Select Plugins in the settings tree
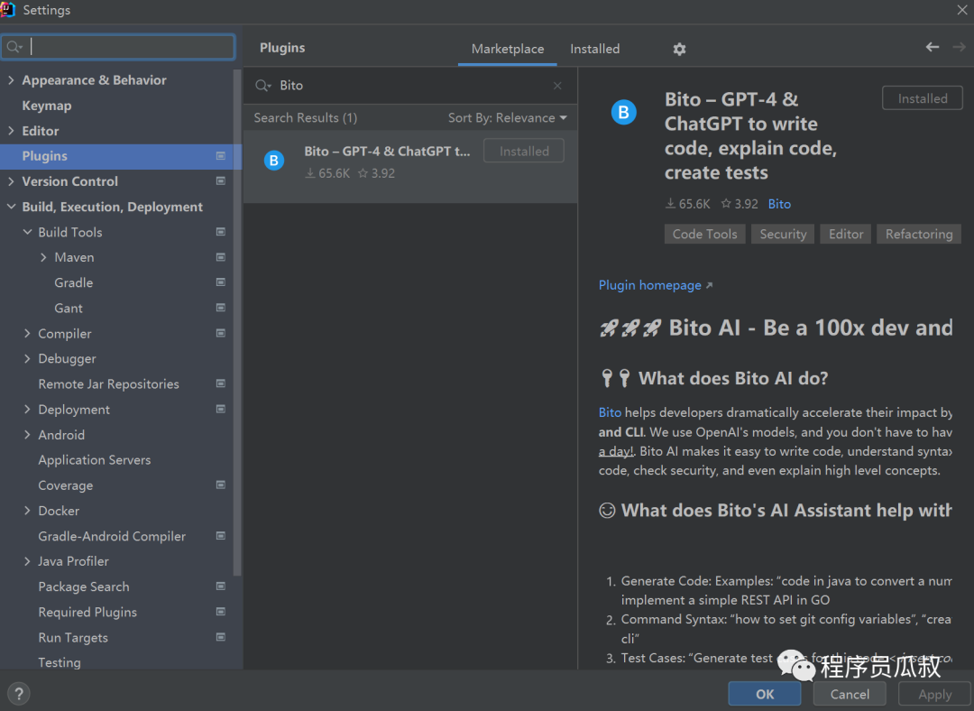Screen dimensions: 974x711 click(x=121, y=156)
